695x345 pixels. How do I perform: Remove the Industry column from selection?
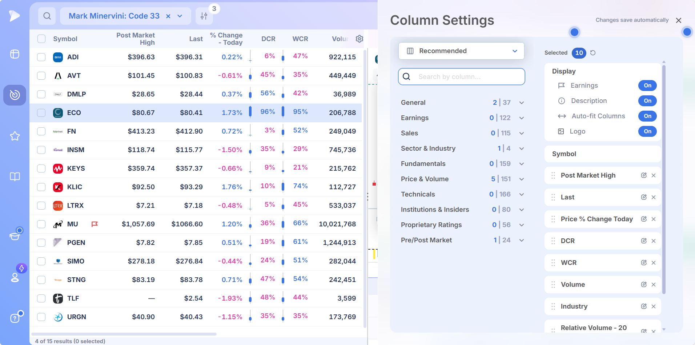click(x=654, y=306)
